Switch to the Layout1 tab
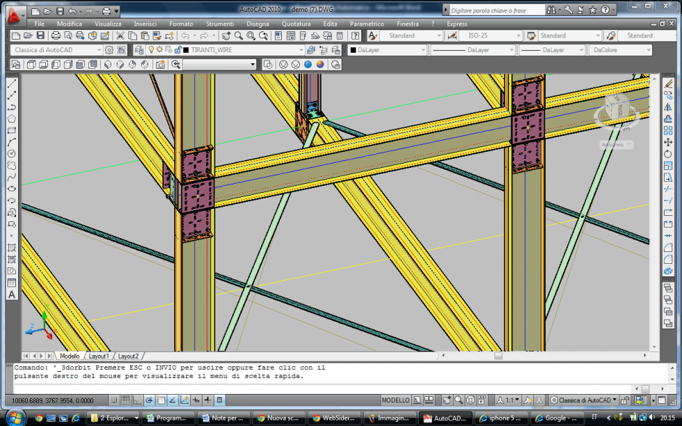 tap(97, 356)
